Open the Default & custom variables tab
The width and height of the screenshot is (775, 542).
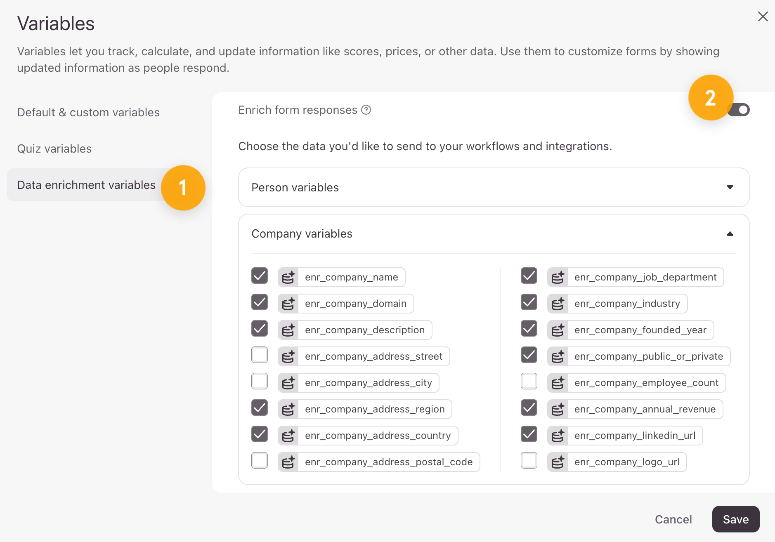click(88, 112)
